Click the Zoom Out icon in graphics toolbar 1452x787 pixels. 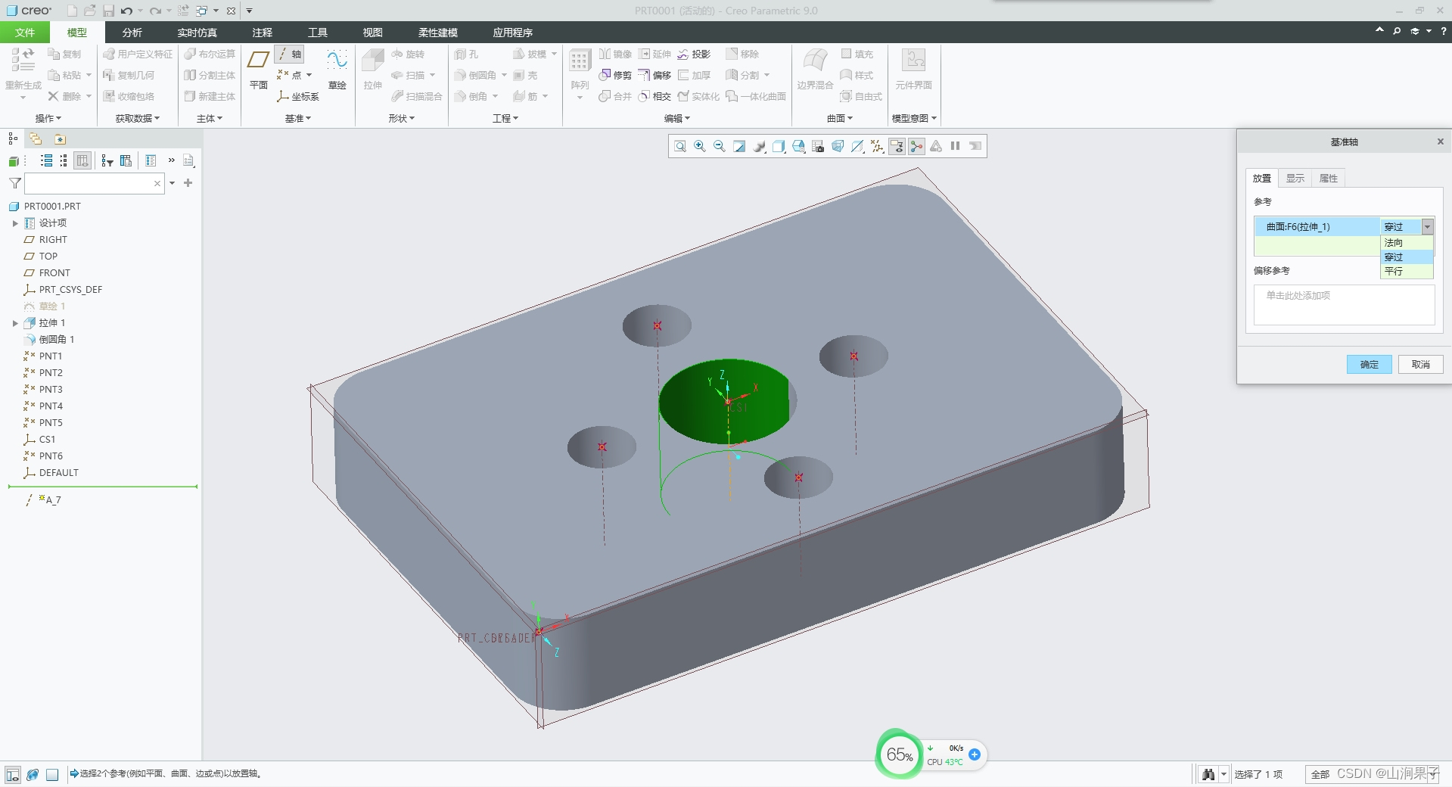click(x=720, y=146)
